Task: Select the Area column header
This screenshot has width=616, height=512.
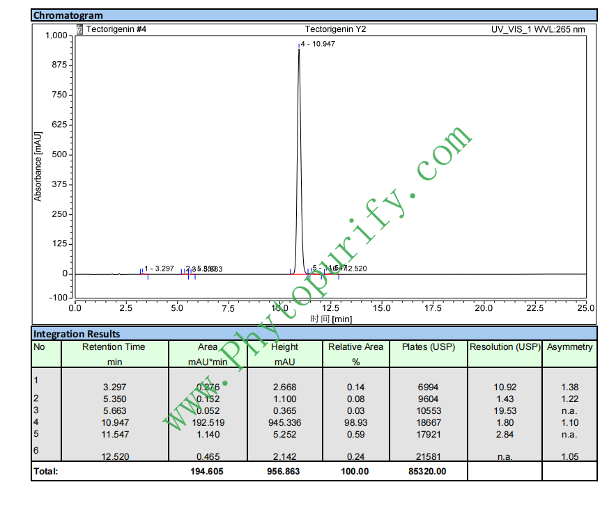Action: point(208,346)
